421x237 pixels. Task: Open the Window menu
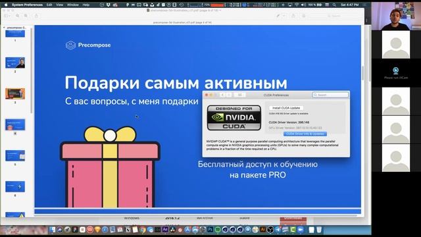point(73,5)
